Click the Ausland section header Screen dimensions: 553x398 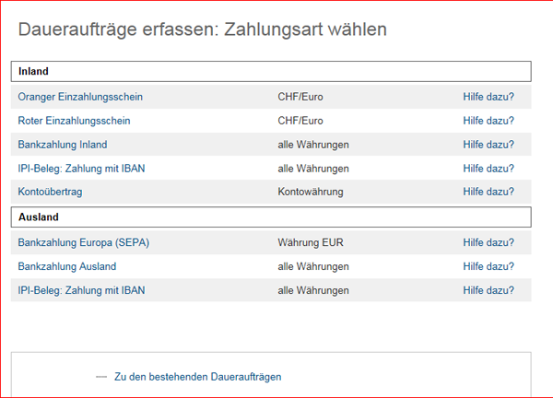(x=271, y=217)
